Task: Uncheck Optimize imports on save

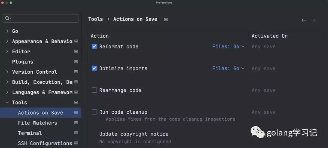Action: [94, 68]
